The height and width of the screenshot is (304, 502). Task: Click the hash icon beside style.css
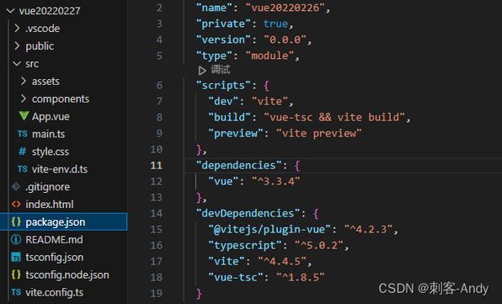pyautogui.click(x=23, y=151)
